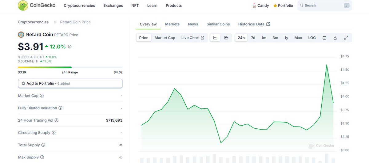
Task: Click the $4.62 range high value
Action: pos(118,72)
